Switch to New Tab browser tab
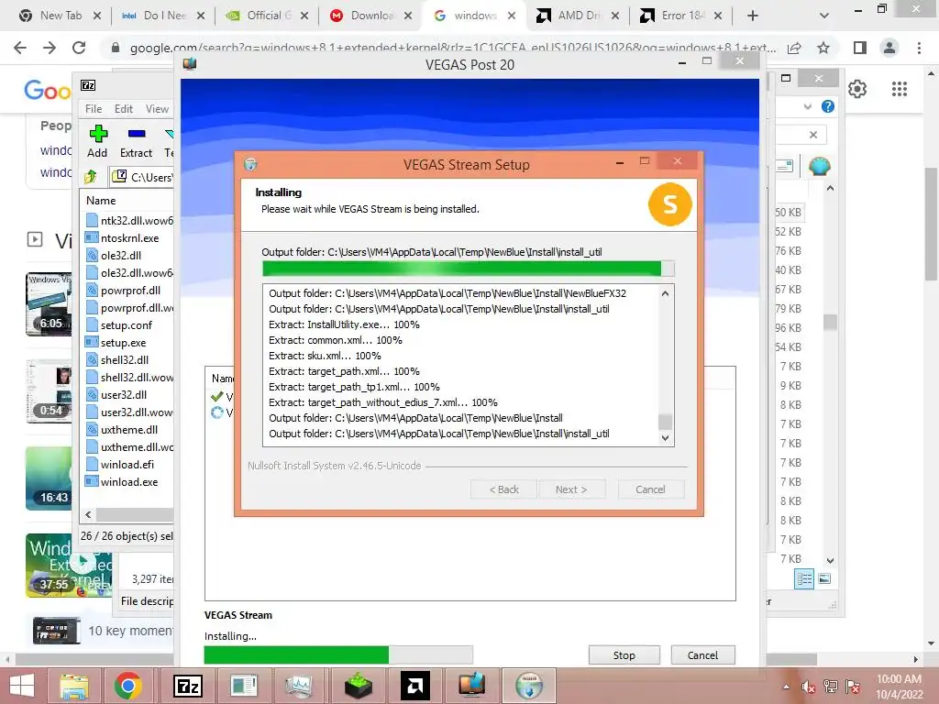Image resolution: width=939 pixels, height=704 pixels. coord(60,16)
